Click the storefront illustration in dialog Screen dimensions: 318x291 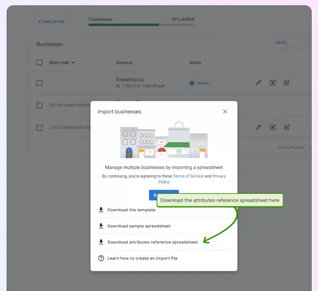tap(164, 140)
